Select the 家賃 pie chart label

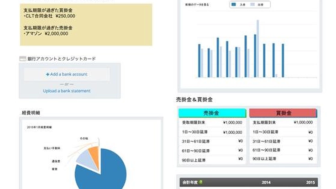[x=55, y=169]
